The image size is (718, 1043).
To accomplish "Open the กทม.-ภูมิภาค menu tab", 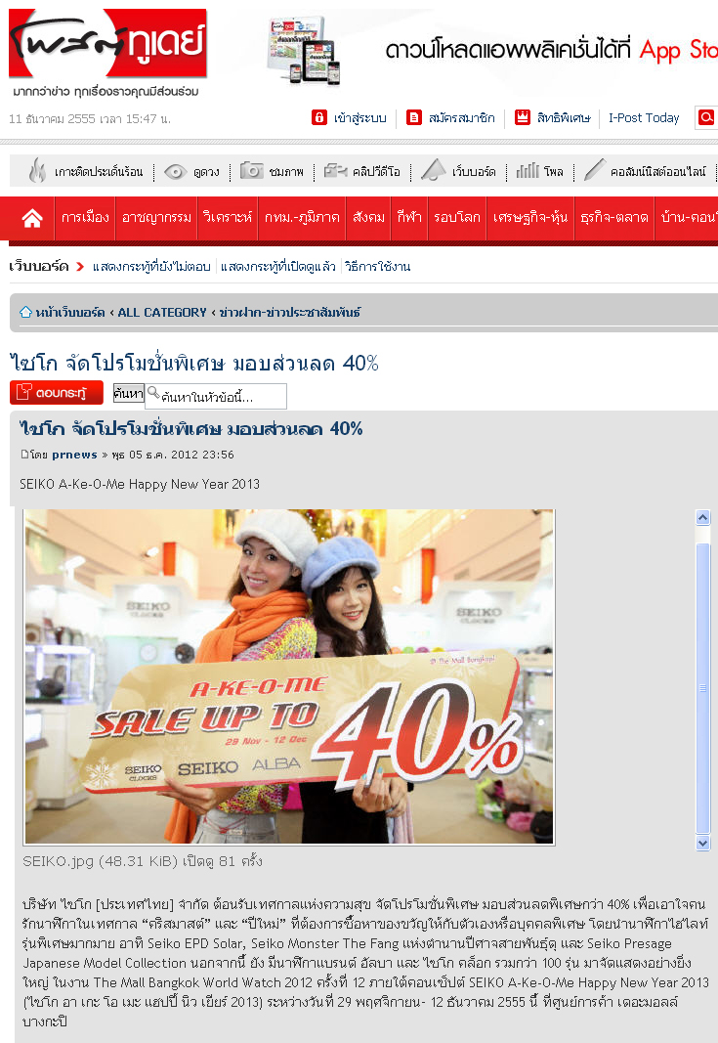I will click(302, 218).
